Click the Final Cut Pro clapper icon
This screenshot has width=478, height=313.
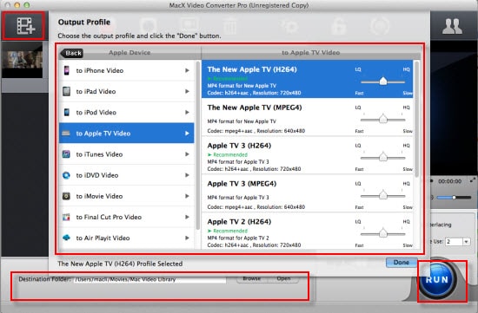click(x=66, y=217)
